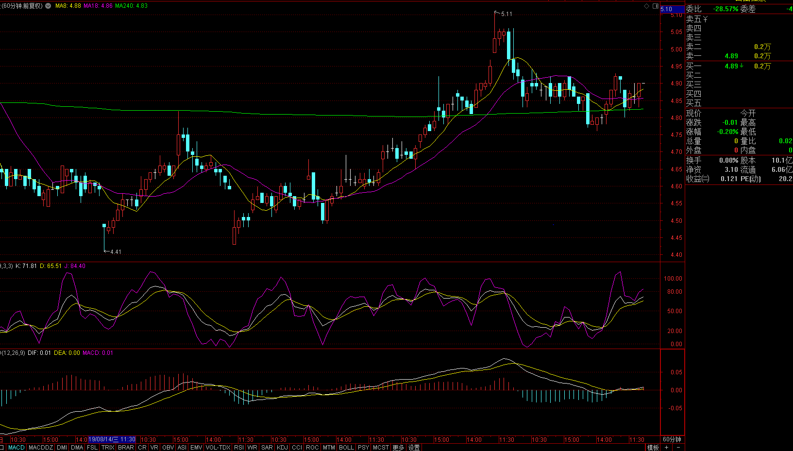Image resolution: width=793 pixels, height=451 pixels.
Task: Toggle the side panel layout icon
Action: [x=656, y=6]
